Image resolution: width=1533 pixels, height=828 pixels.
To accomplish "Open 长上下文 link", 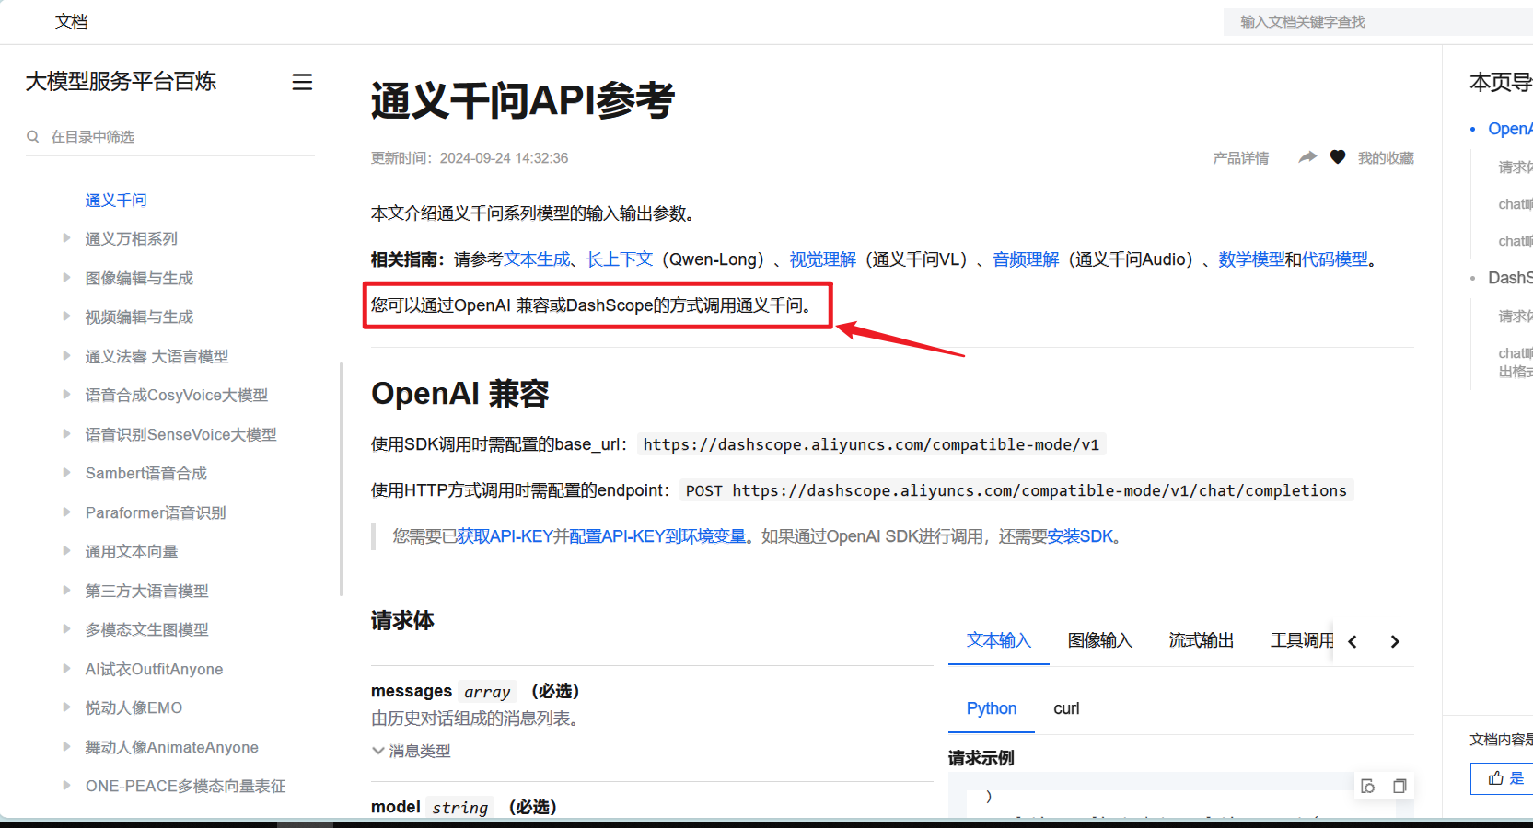I will [620, 259].
